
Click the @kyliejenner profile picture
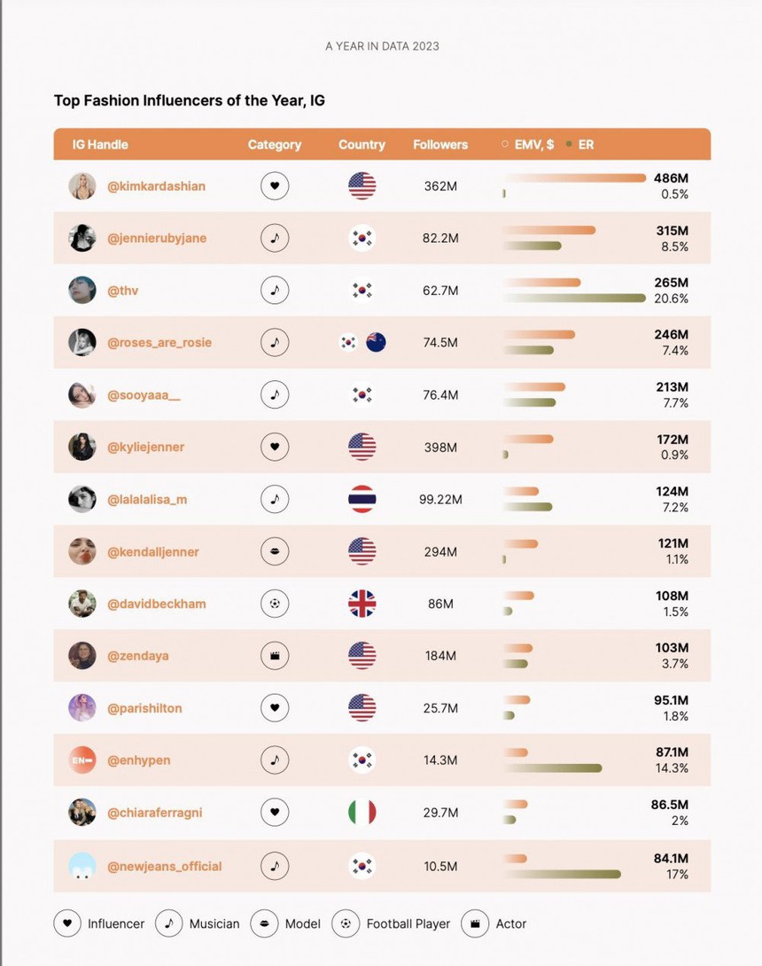pyautogui.click(x=82, y=448)
